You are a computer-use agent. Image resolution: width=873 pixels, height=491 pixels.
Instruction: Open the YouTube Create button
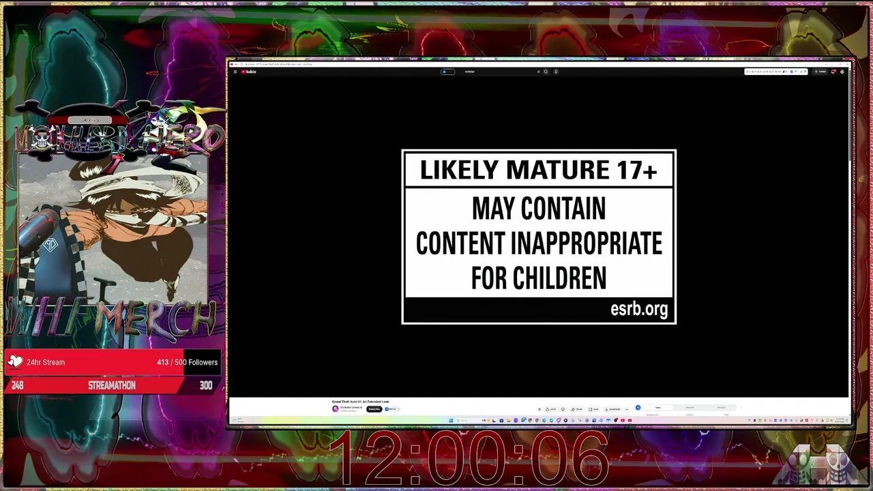820,72
